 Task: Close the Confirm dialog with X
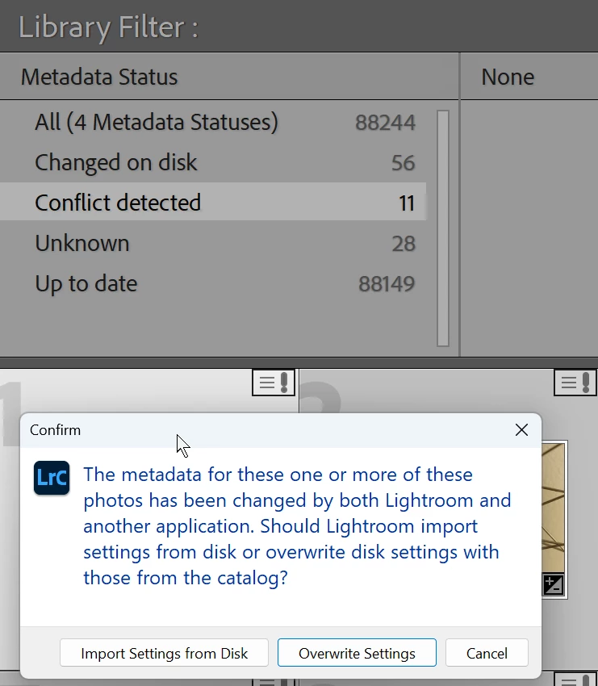521,430
